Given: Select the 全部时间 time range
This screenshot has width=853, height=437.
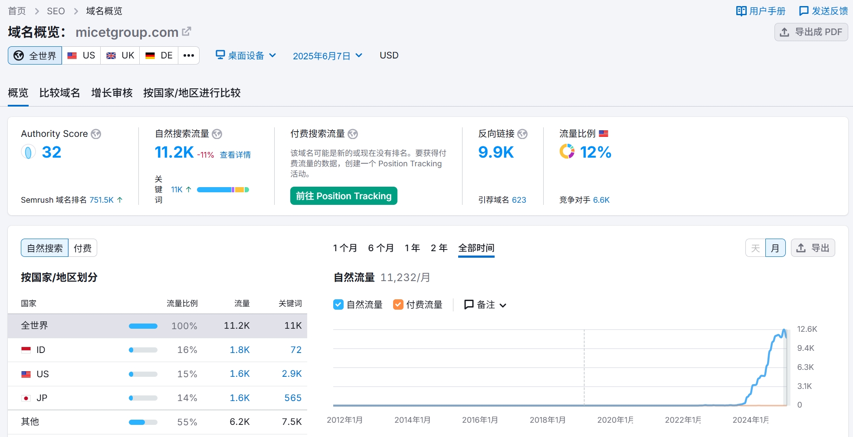Looking at the screenshot, I should click(x=476, y=248).
